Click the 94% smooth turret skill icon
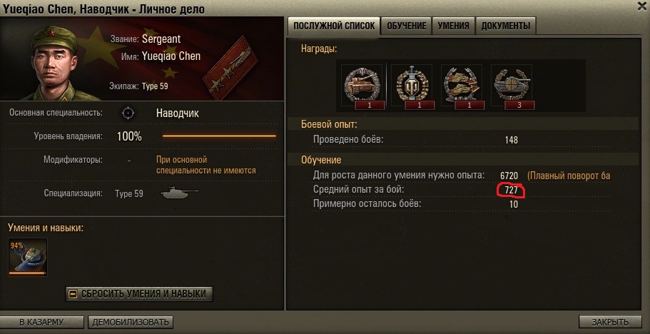This screenshot has height=334, width=650. coord(28,257)
